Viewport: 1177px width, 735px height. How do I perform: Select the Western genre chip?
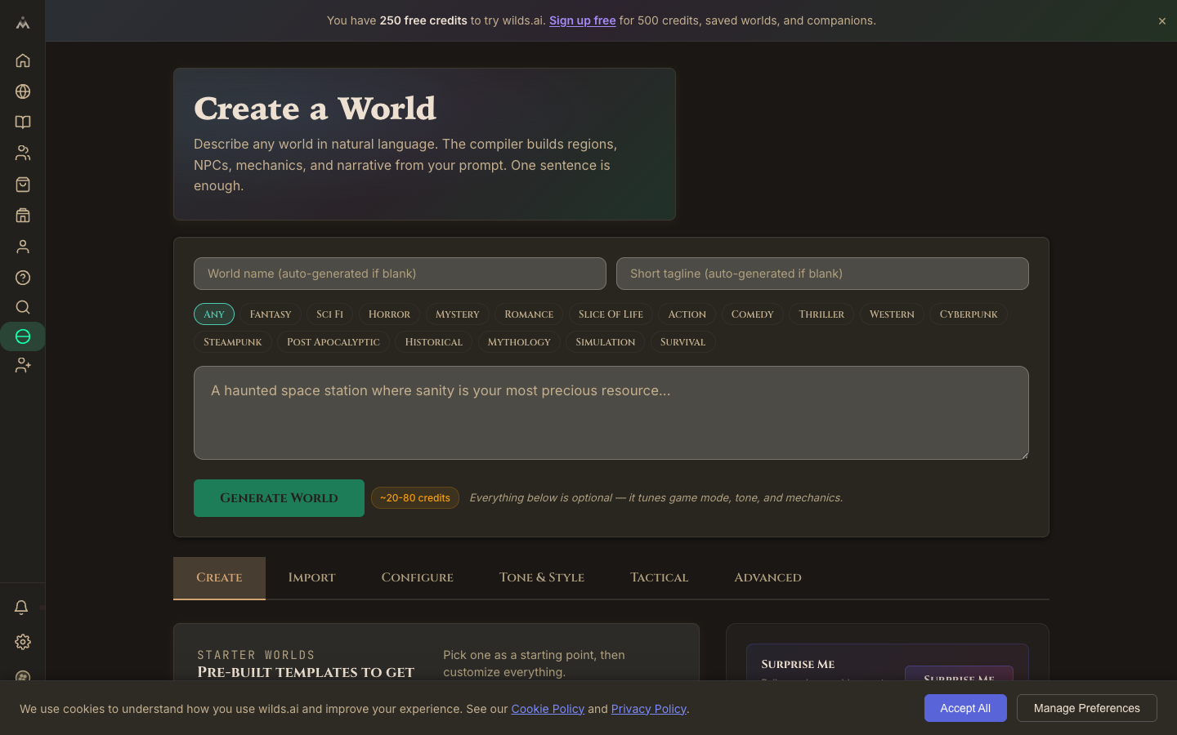(892, 314)
